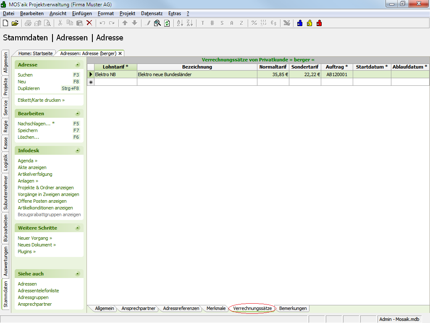Collapse the Bearbeiten panel section
The height and width of the screenshot is (323, 430).
pos(78,114)
